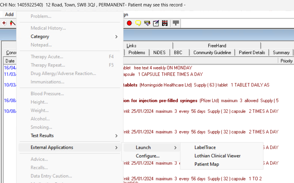Select the 11/03 date entry
This screenshot has height=183, width=294.
[x=10, y=74]
